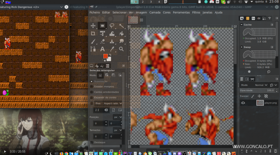This screenshot has height=155, width=280.
Task: Collapse the Swap section
Action: pyautogui.click(x=241, y=47)
